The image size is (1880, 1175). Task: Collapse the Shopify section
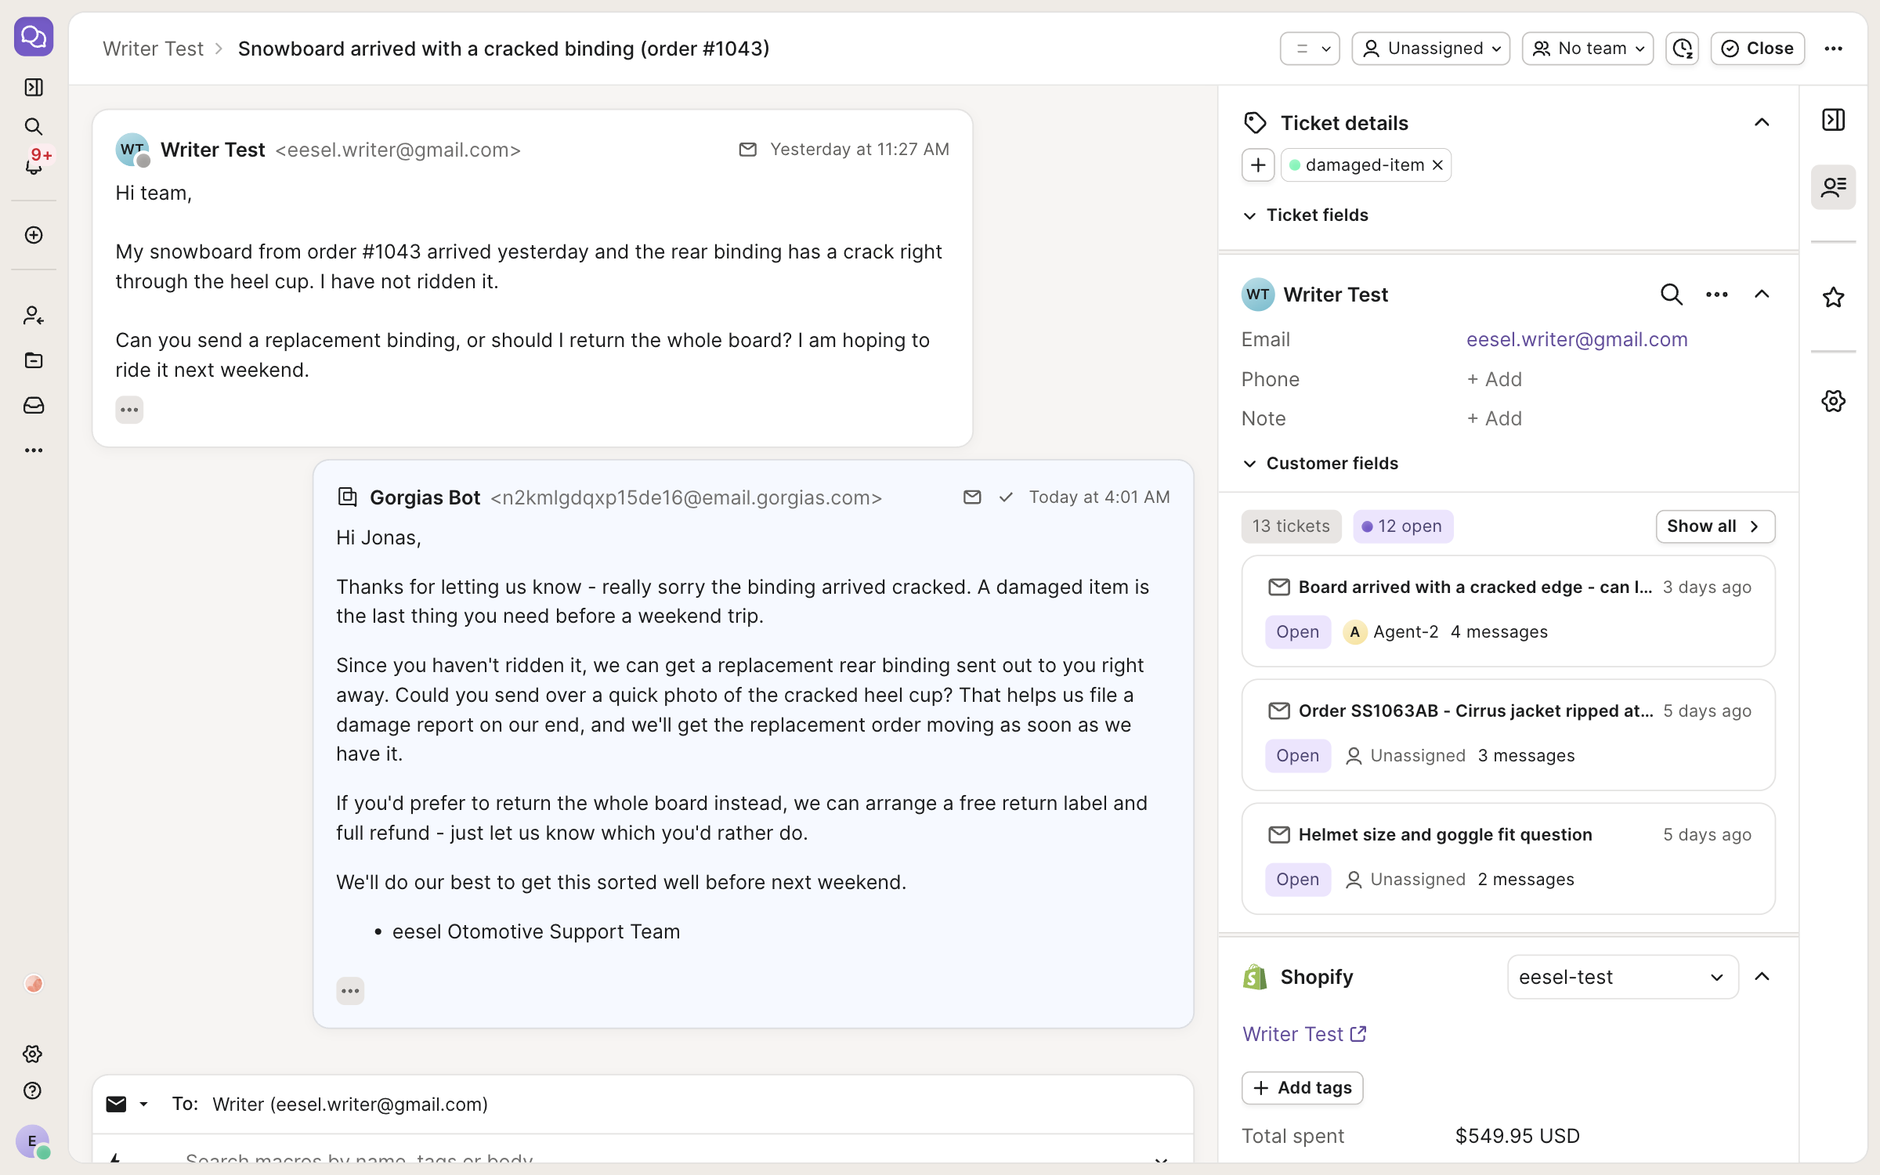1761,977
